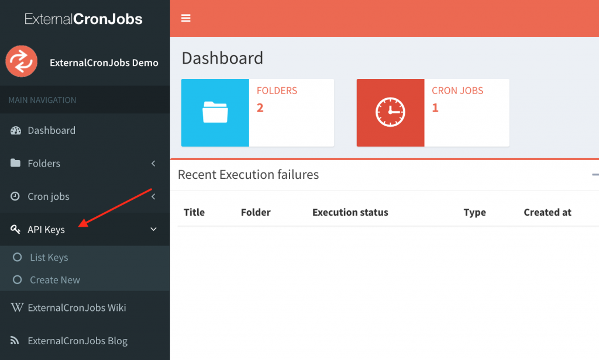Click the Folders folder icon in sidebar
Viewport: 599px width, 360px height.
15,163
